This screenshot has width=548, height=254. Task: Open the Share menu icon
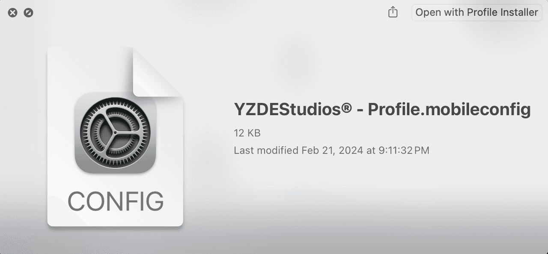pyautogui.click(x=393, y=12)
